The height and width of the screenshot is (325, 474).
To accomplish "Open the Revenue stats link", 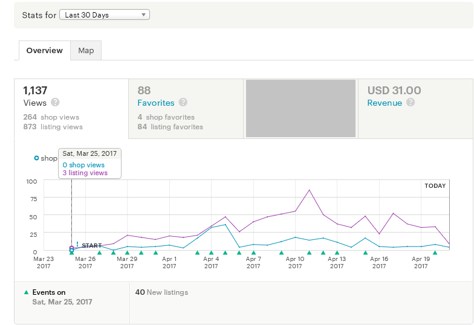I will click(x=385, y=103).
